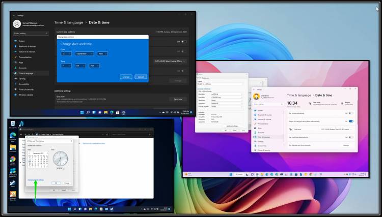Click Find a setting search box in pink Settings
The height and width of the screenshot is (217, 382).
pyautogui.click(x=268, y=104)
